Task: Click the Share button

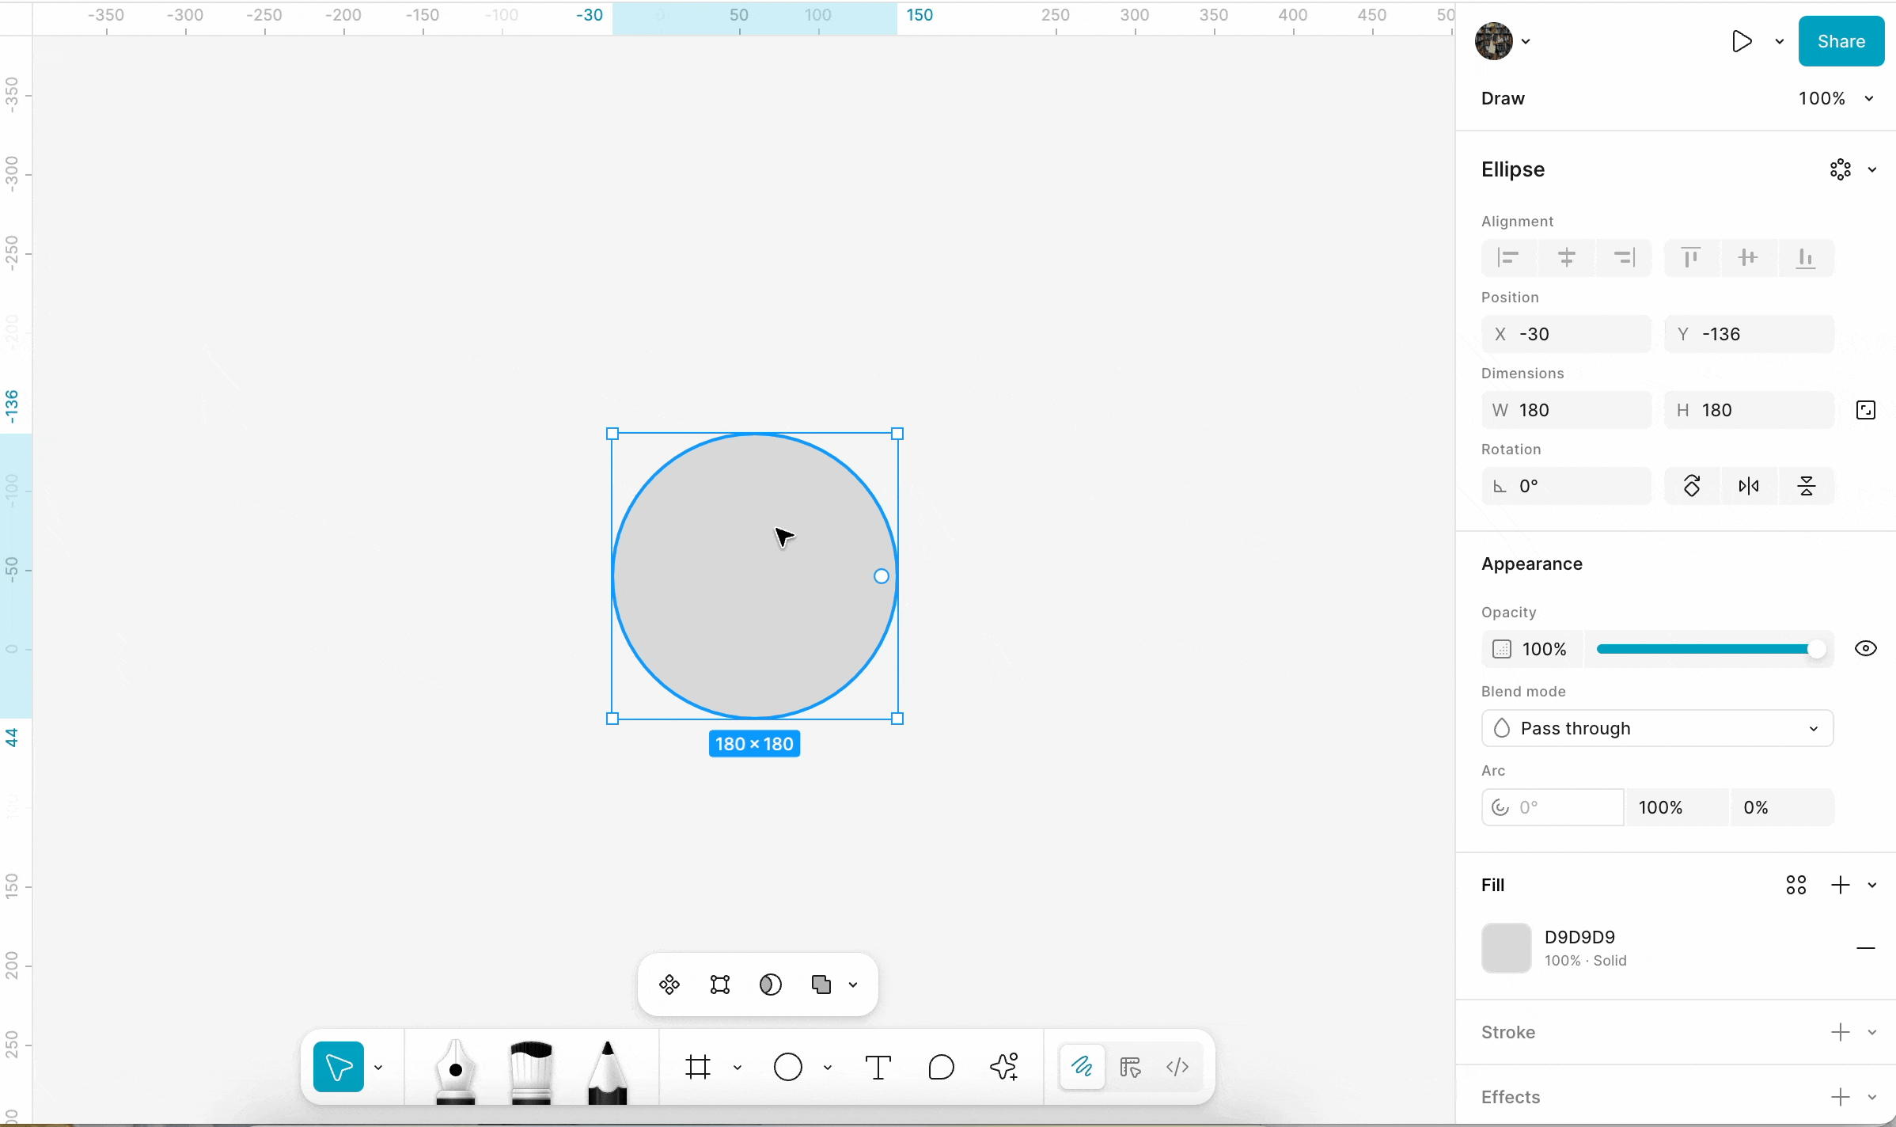Action: (x=1841, y=41)
